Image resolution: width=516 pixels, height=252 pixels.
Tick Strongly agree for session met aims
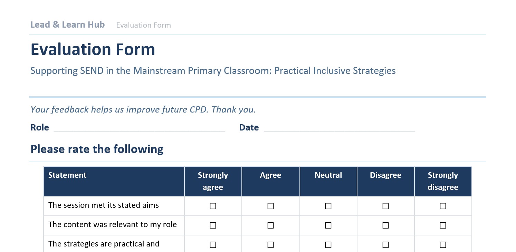(213, 206)
